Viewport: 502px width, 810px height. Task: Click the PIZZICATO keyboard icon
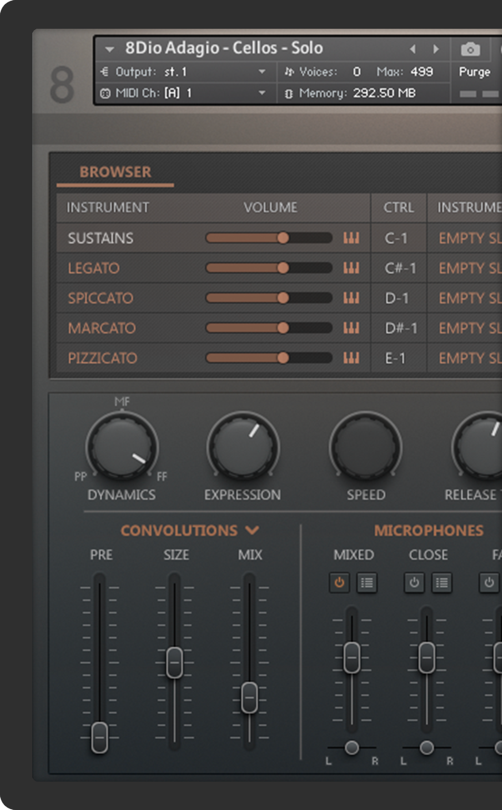(352, 358)
